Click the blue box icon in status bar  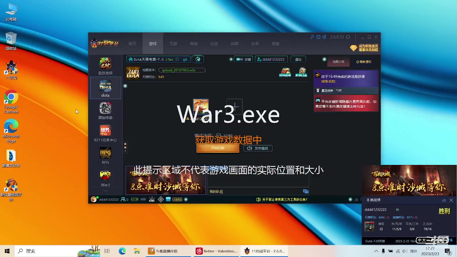click(168, 200)
